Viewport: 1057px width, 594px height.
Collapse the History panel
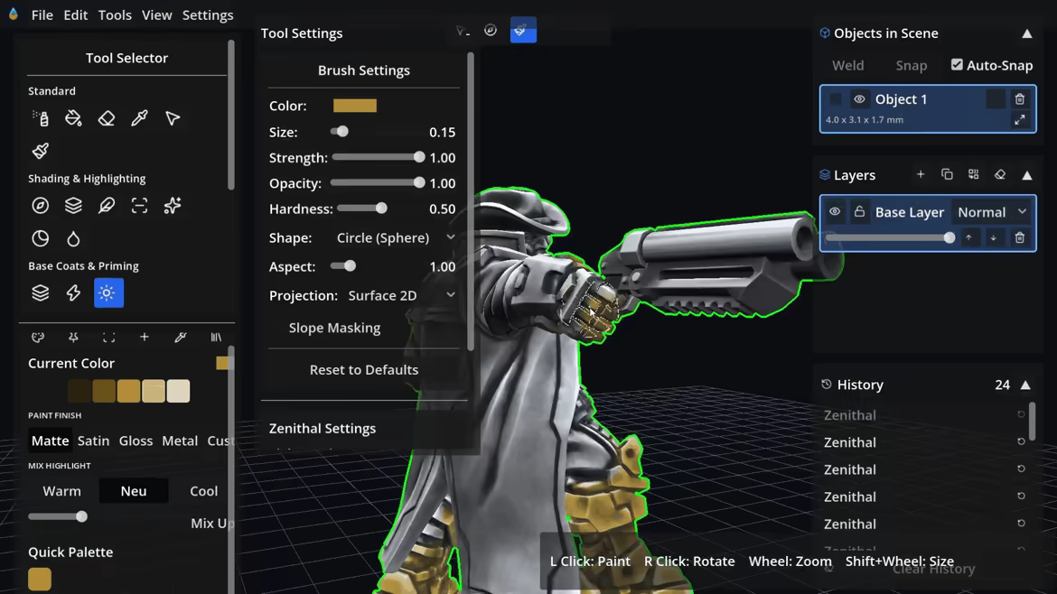click(x=1025, y=385)
